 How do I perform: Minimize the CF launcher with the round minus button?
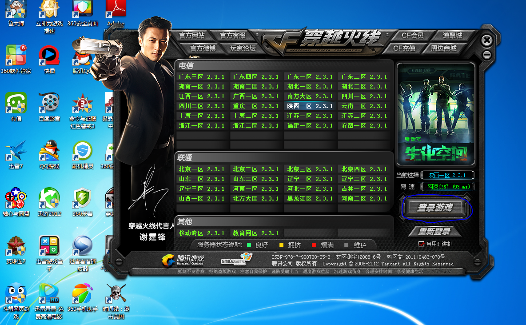pos(487,55)
